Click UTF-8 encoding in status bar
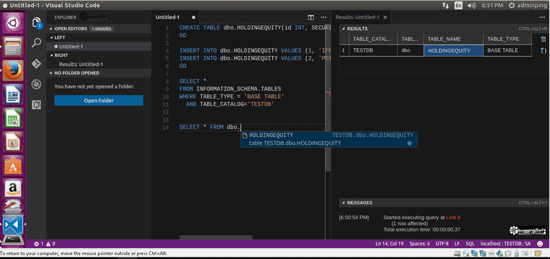Screen dimensions: 550x259 (442, 243)
